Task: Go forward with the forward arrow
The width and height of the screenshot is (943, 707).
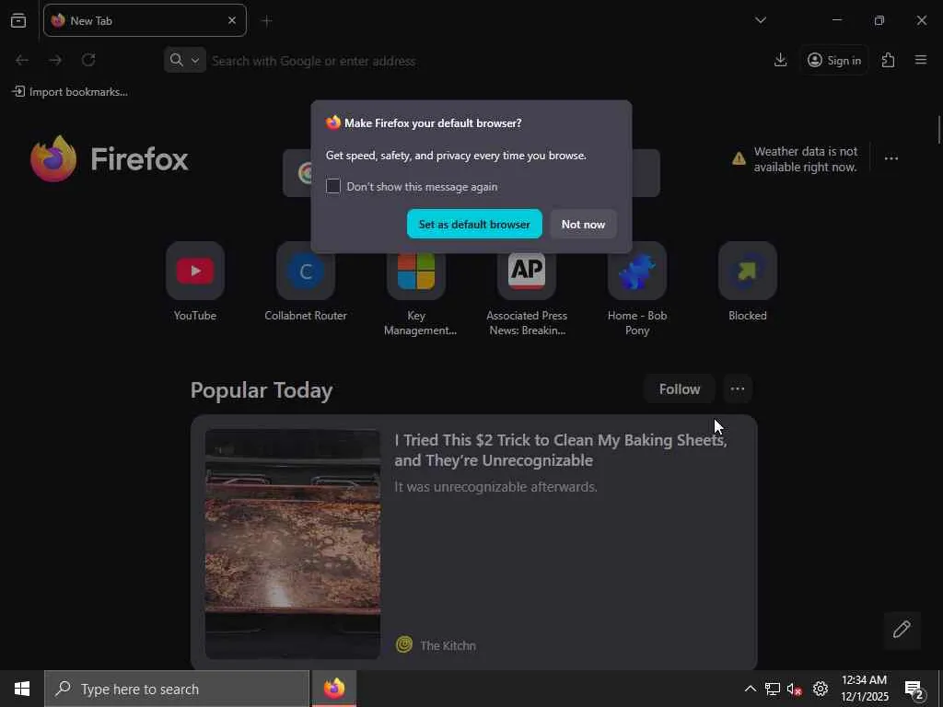Action: pyautogui.click(x=55, y=60)
